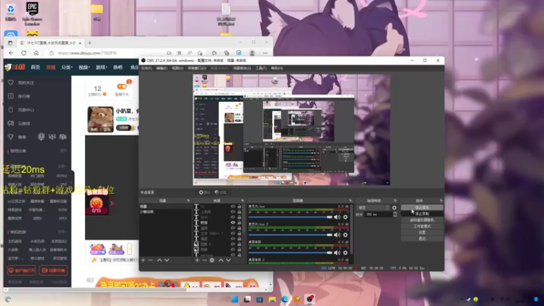
Task: Open 排行榜 icon in Douyu sidebar
Action: click(11, 96)
